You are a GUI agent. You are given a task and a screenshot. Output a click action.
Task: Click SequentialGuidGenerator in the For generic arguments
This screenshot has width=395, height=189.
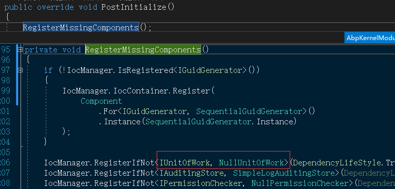(x=249, y=111)
